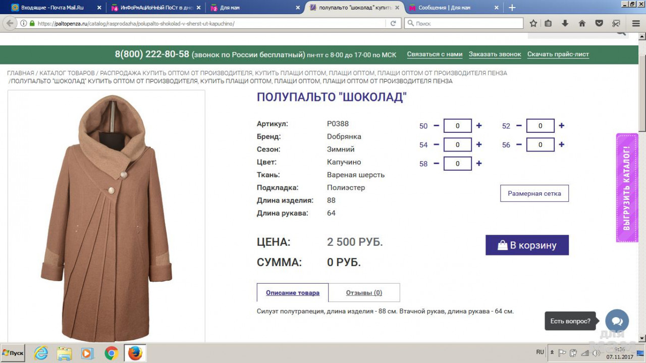Launch Google Chrome from the taskbar
Screen dimensions: 646x363
(x=112, y=352)
